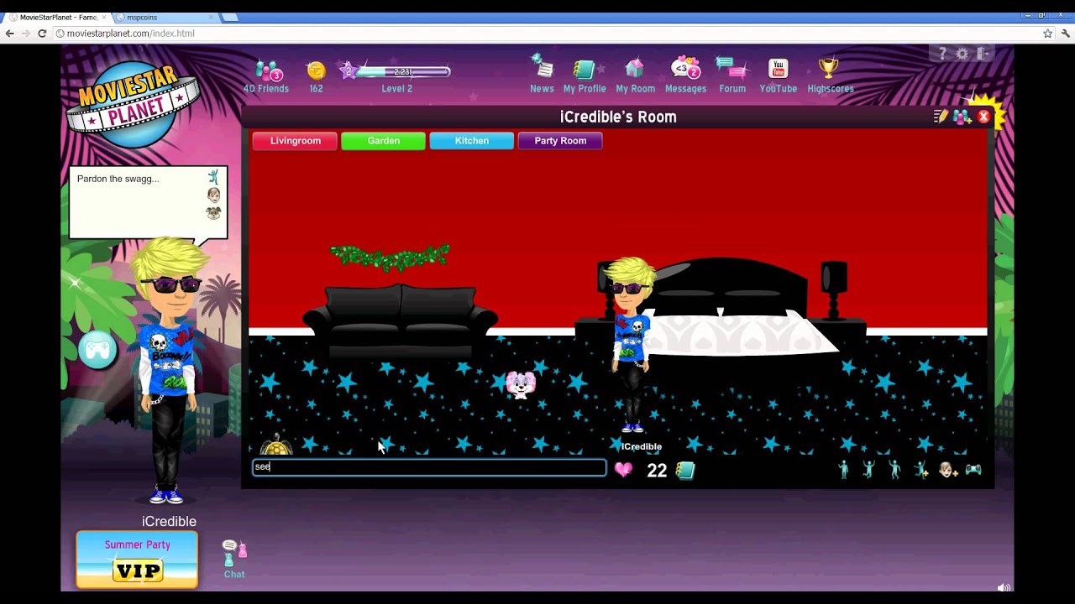Open more animations with plus

pos(921,470)
